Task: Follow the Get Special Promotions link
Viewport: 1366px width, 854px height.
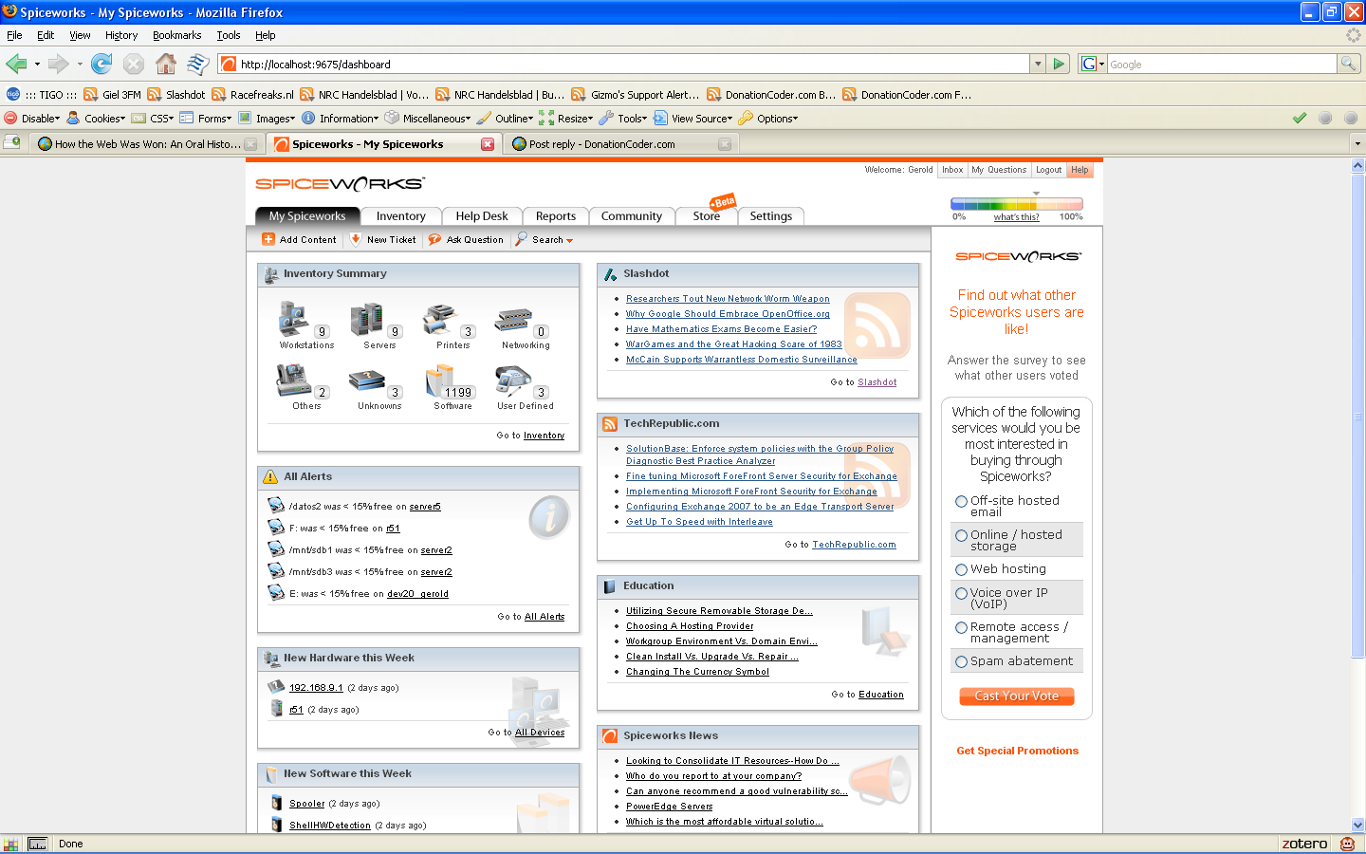Action: click(1017, 751)
